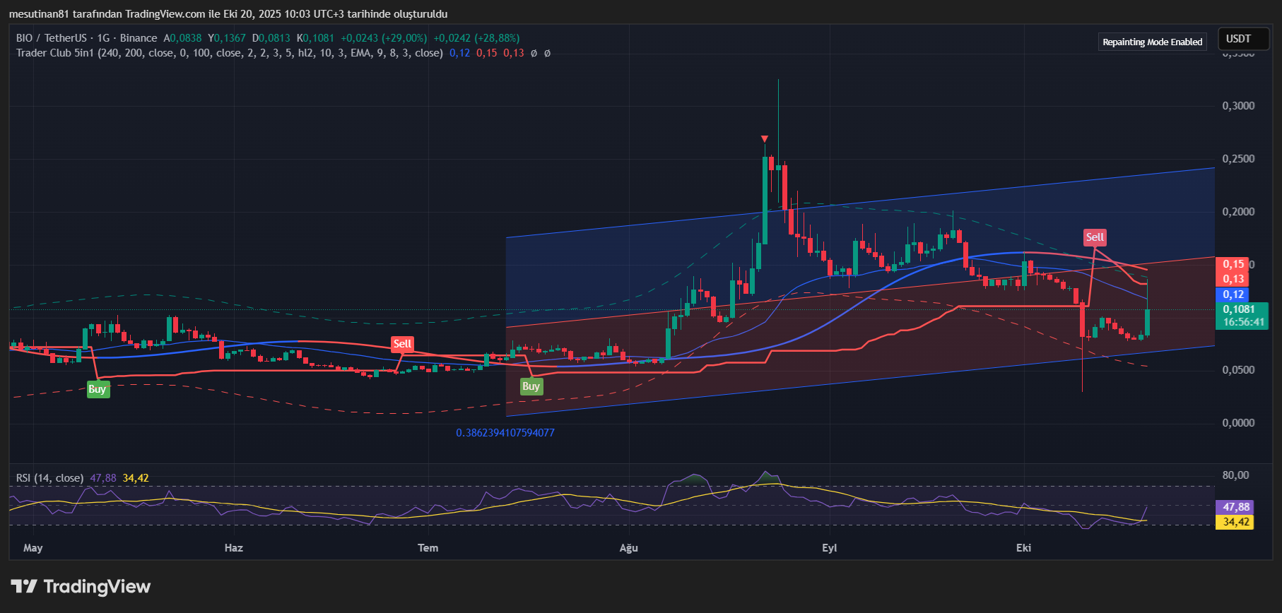
Task: Click the TradingView logo at bottom left
Action: click(x=81, y=587)
